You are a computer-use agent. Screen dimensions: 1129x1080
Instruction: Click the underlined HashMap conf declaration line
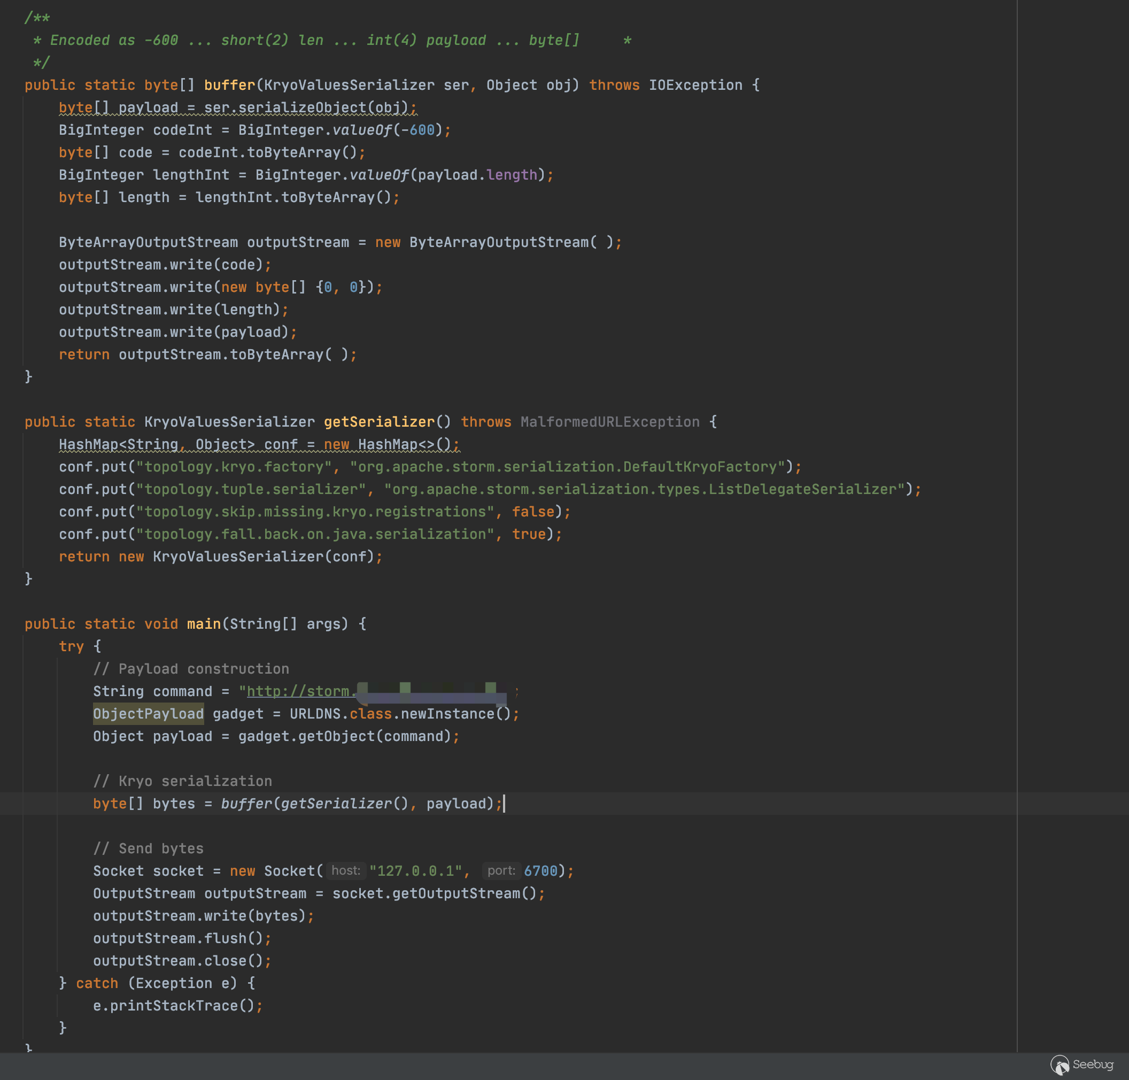click(x=259, y=444)
